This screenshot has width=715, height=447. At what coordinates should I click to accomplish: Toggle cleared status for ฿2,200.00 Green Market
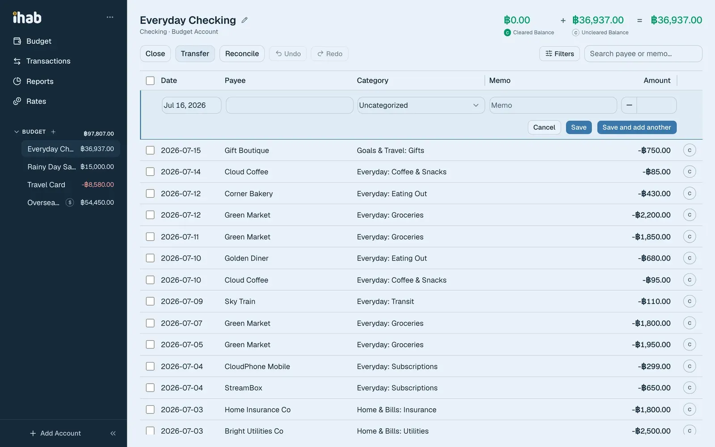(x=690, y=215)
